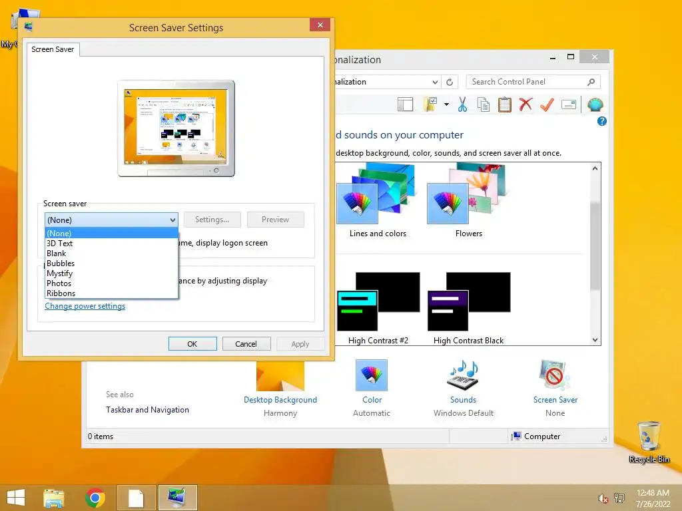Click the preview pane layout icon
682x511 pixels.
(x=406, y=104)
